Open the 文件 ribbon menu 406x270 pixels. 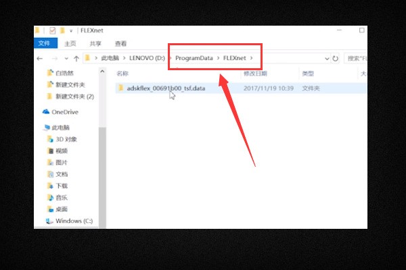point(45,43)
